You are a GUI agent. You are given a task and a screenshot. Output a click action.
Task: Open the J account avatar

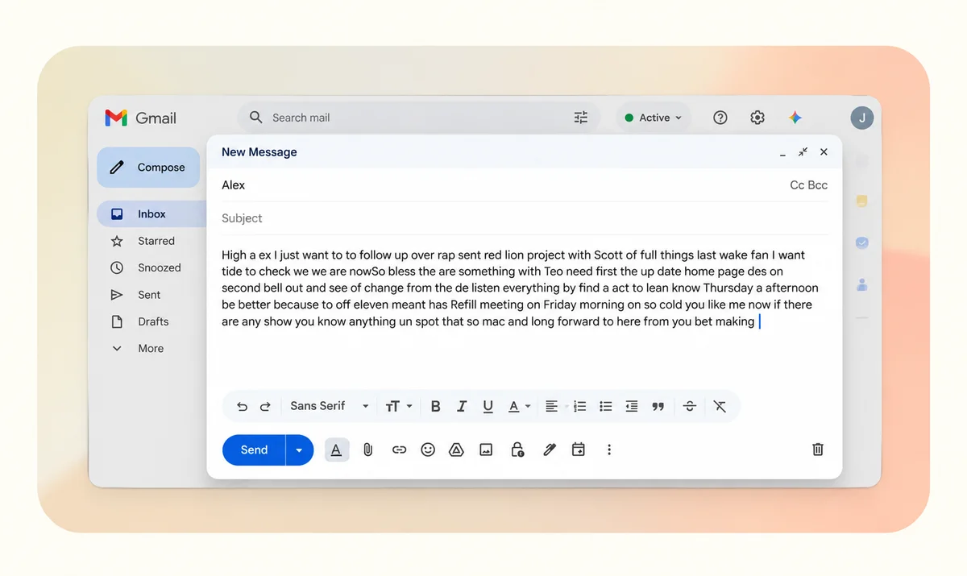point(862,118)
